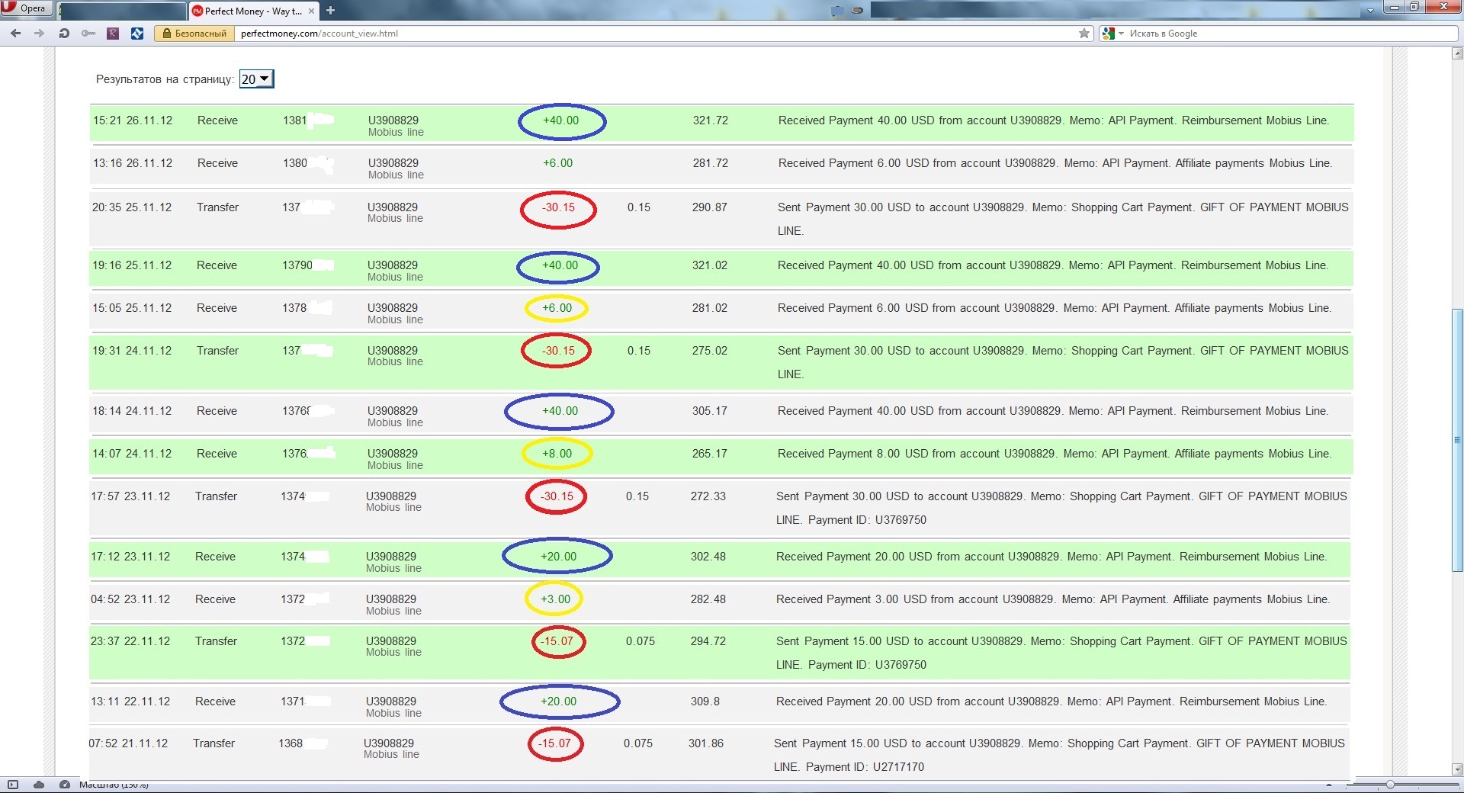Open the results per page 20 dropdown
Screen dimensions: 1464x793
point(256,79)
